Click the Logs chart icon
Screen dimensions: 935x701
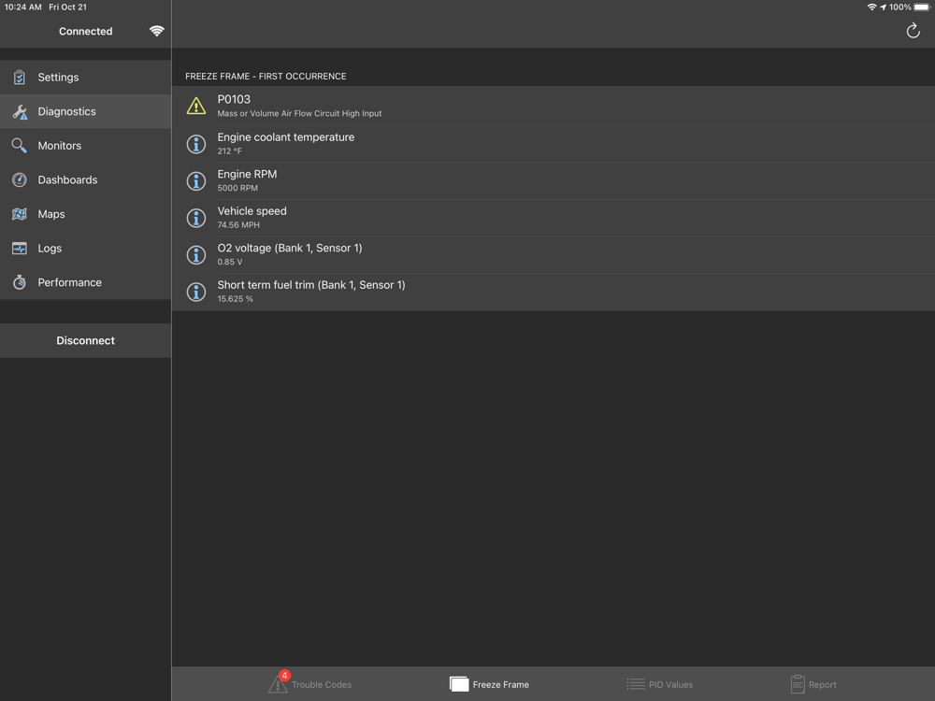pyautogui.click(x=19, y=248)
